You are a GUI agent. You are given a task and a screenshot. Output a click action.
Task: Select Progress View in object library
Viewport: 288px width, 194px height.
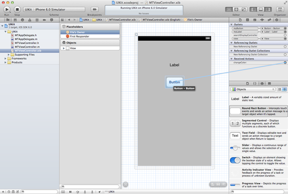[x=258, y=185]
